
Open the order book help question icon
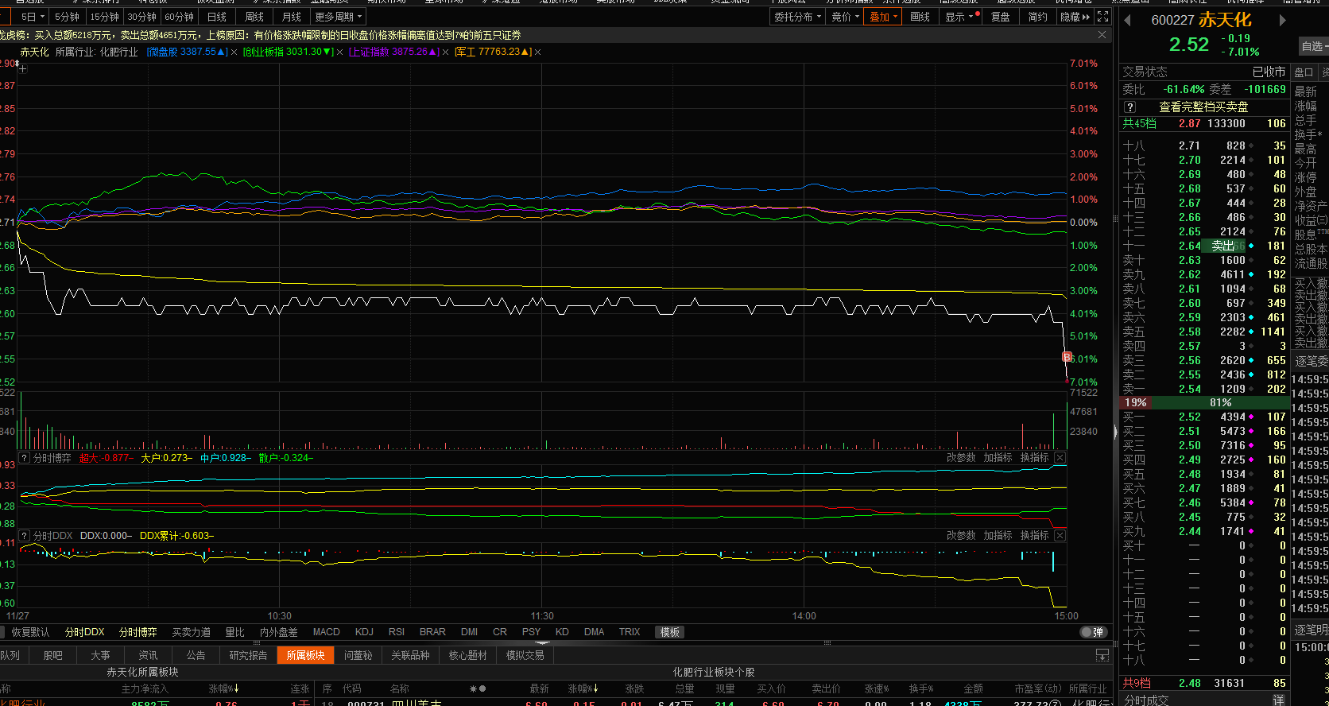click(x=1130, y=107)
